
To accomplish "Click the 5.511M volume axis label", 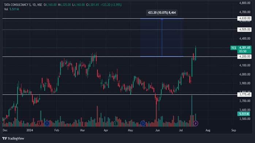I will tap(244, 114).
